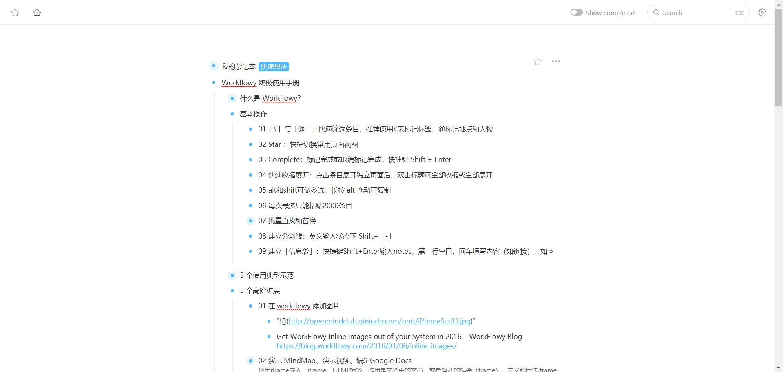
Task: Click the 02 演示 MindMap text line
Action: (335, 361)
